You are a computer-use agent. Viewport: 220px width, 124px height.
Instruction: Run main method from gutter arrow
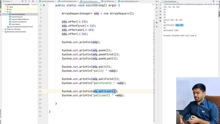[44, 6]
